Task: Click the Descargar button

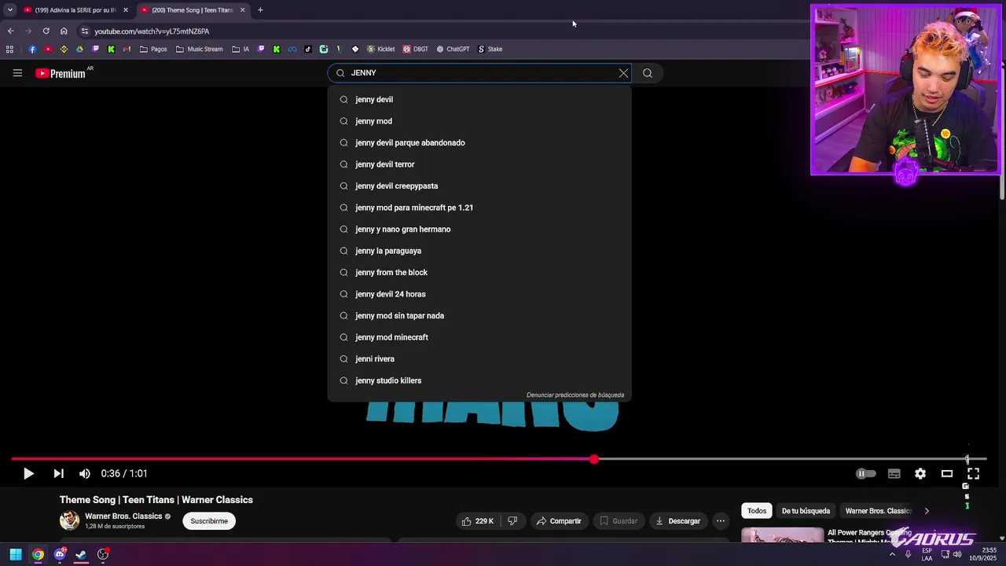Action: pyautogui.click(x=677, y=521)
